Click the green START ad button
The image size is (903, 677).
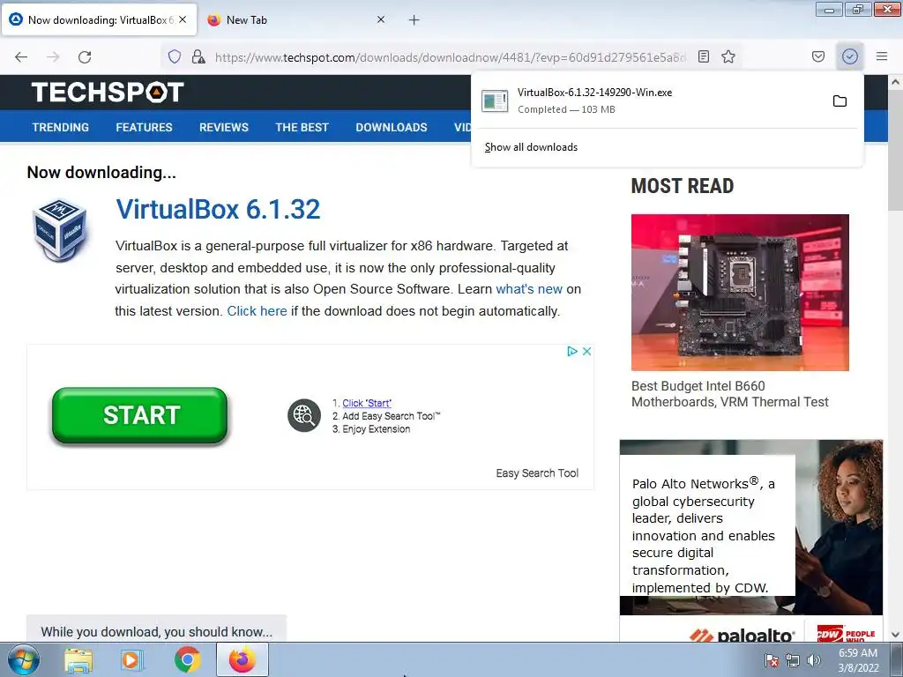(x=140, y=415)
